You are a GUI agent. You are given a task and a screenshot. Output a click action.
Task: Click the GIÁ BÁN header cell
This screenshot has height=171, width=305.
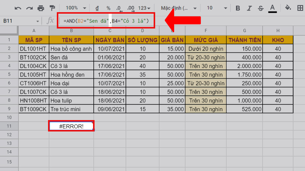172,40
